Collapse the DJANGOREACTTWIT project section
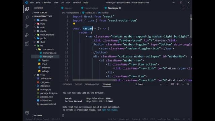Image resolution: width=215 pixels, height=121 pixels. 43,16
